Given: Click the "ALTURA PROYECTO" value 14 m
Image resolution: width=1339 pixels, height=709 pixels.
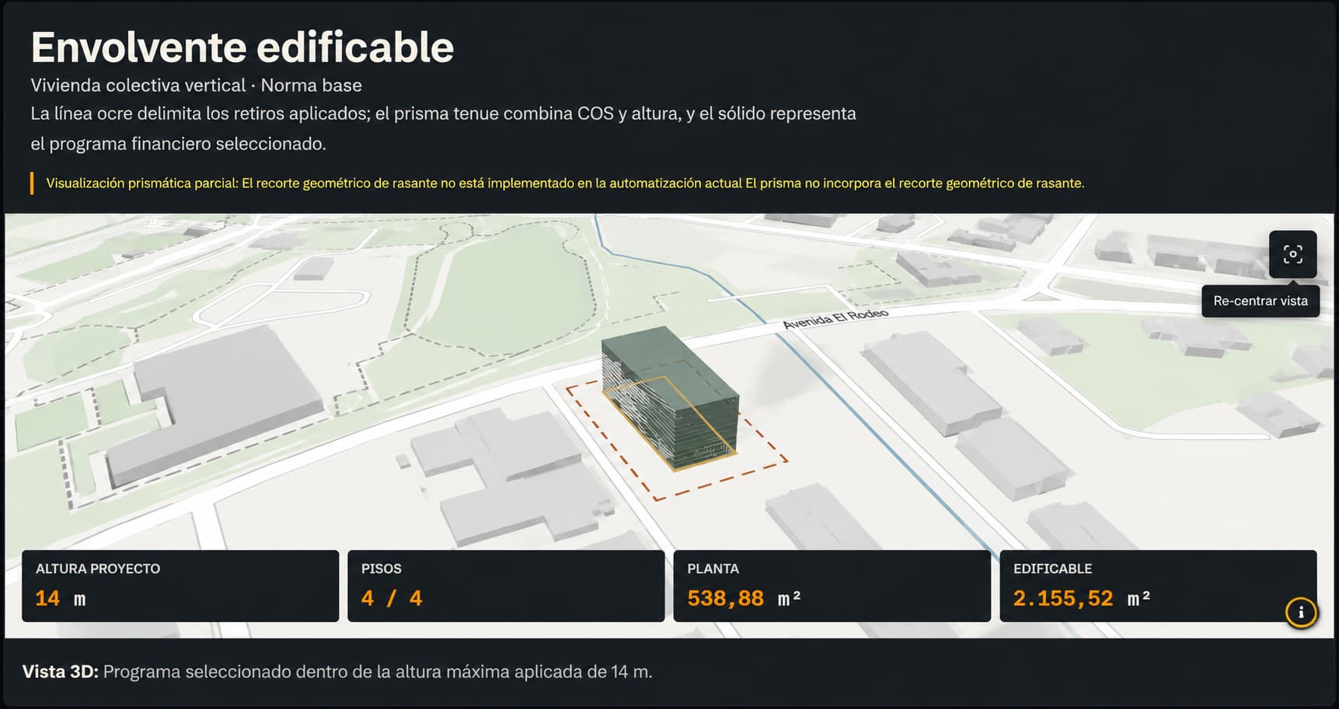Looking at the screenshot, I should coord(61,598).
